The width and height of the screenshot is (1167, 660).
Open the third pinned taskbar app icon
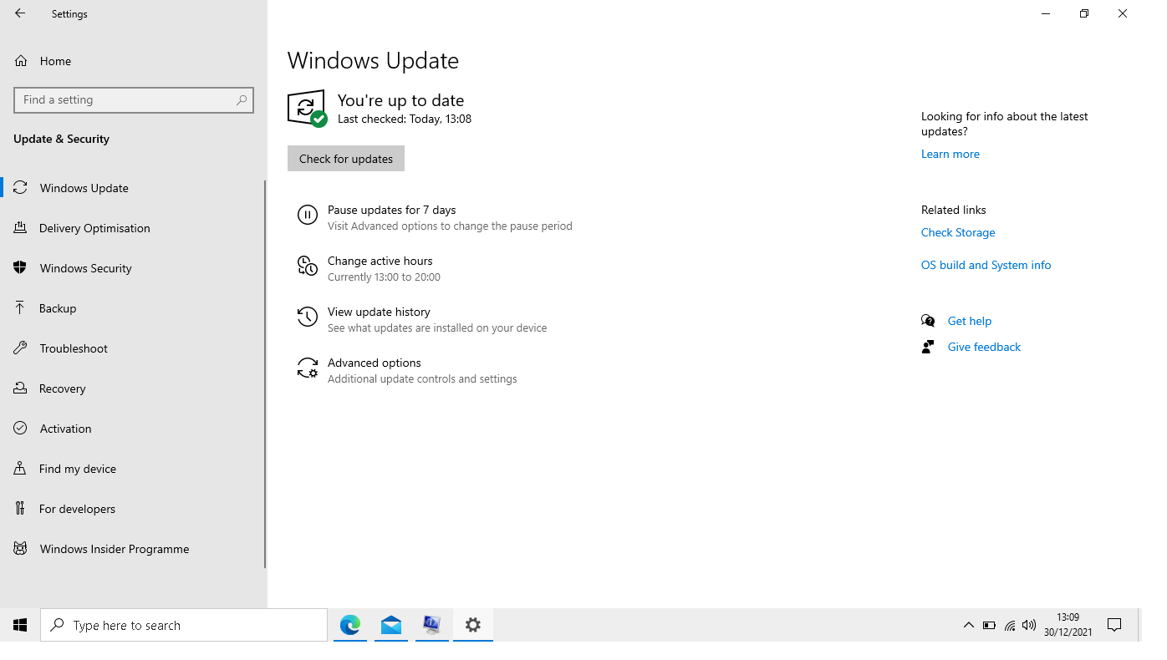pyautogui.click(x=432, y=625)
